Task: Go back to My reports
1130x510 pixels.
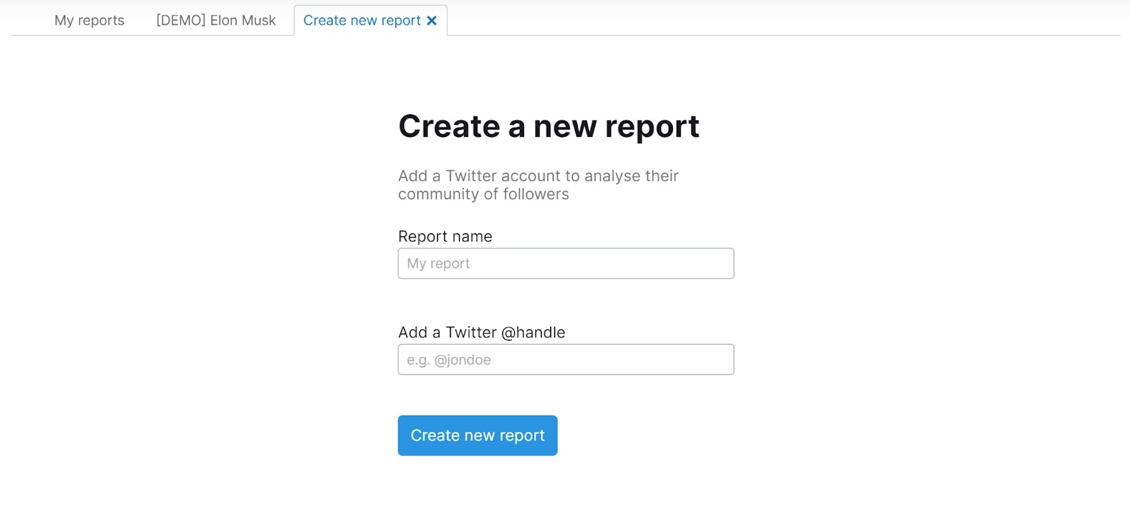Action: pos(89,20)
